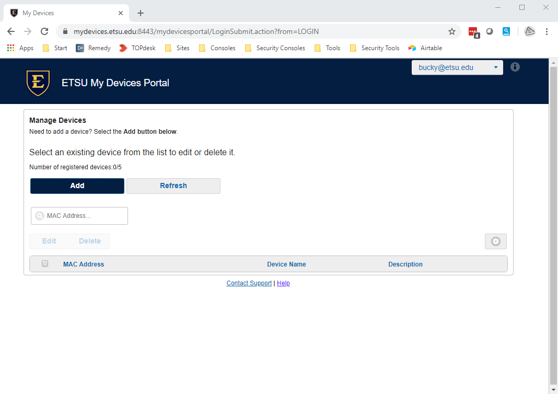Sort devices by MAC Address column
The image size is (558, 394).
84,264
